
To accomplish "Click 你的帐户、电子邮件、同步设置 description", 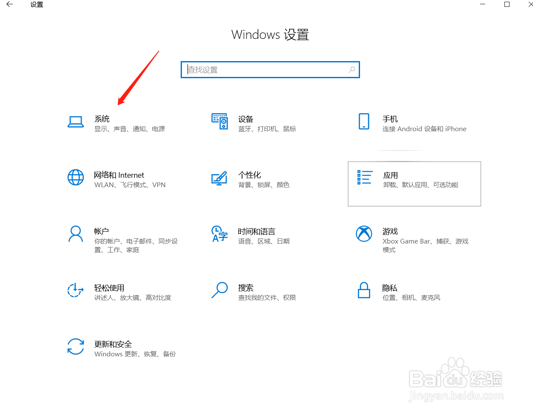I will point(136,246).
